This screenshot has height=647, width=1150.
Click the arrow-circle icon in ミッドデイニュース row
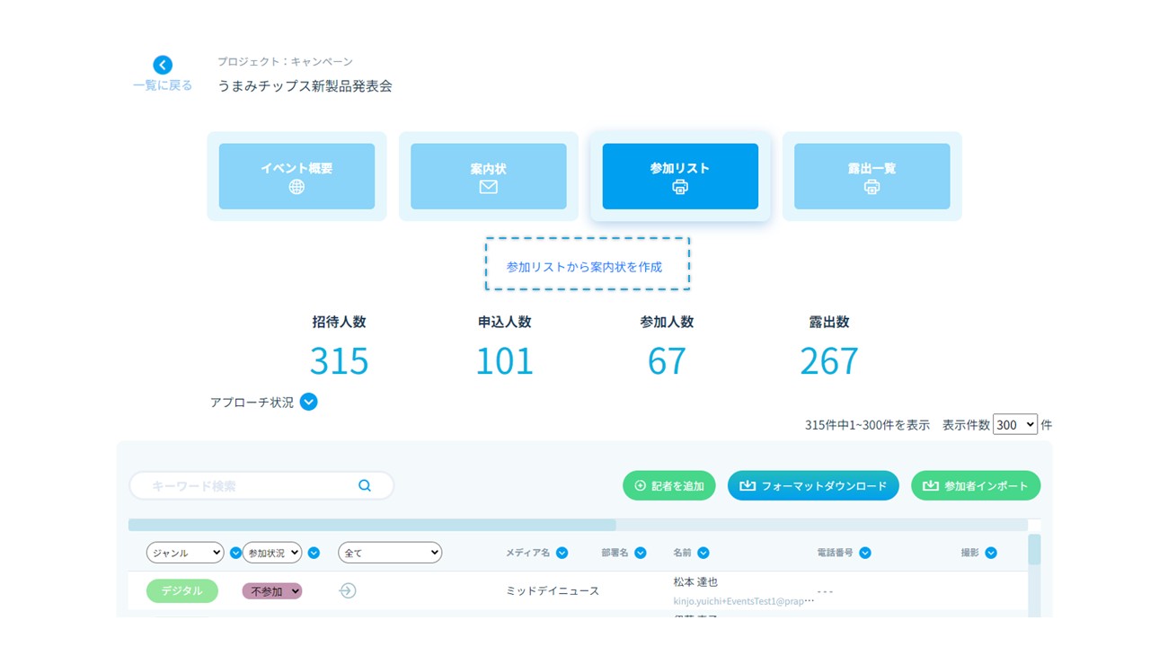(x=348, y=590)
